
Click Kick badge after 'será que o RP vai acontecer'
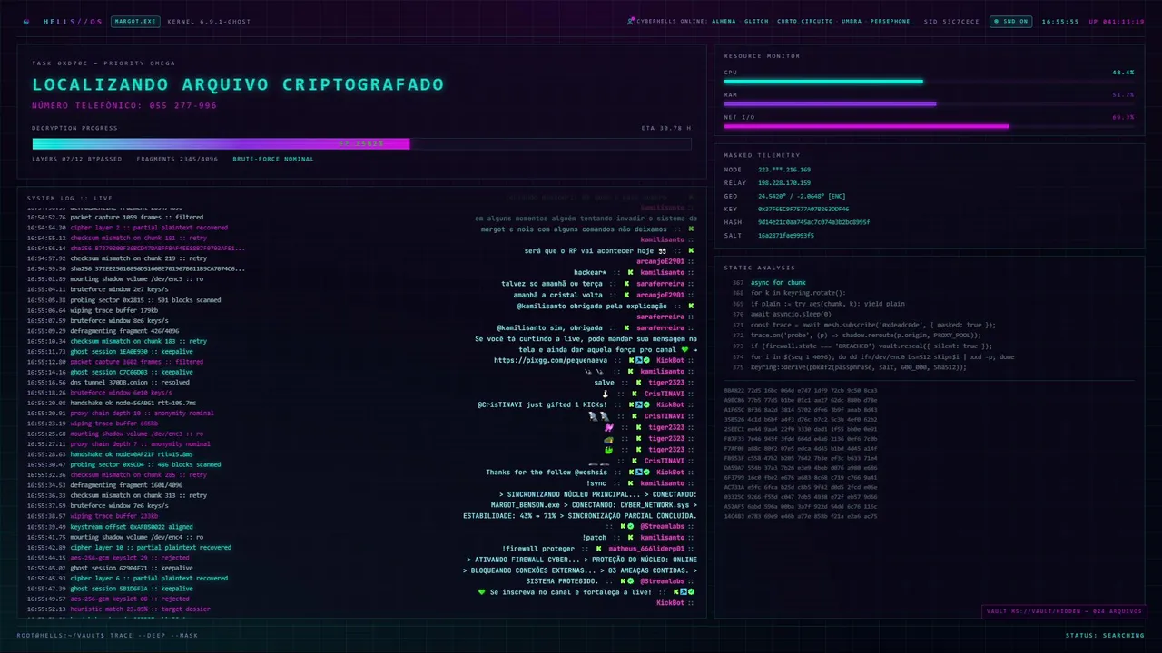pyautogui.click(x=691, y=251)
